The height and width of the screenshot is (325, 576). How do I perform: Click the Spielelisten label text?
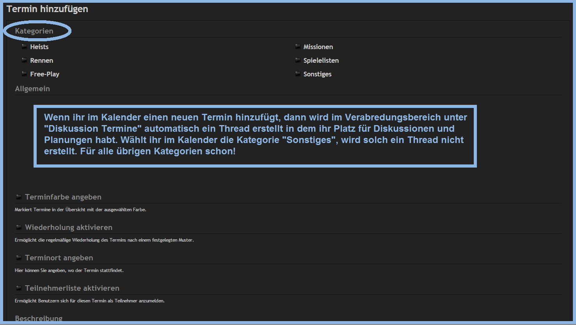click(321, 60)
